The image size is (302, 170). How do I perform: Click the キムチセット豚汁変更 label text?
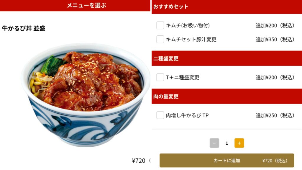coord(191,40)
